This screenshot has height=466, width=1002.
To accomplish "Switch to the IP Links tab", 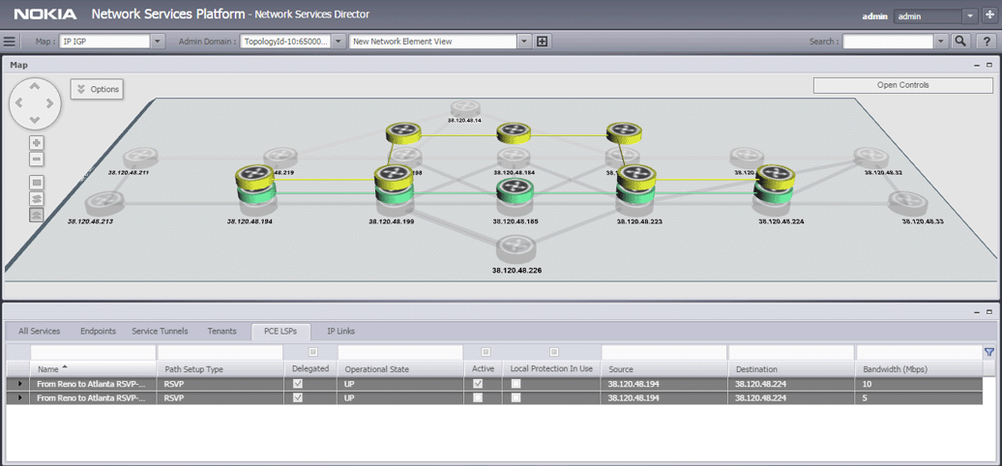I will tap(340, 331).
